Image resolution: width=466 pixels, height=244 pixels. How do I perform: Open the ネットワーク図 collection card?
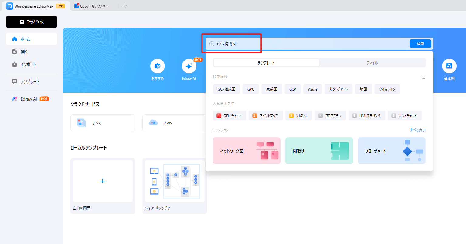point(247,151)
